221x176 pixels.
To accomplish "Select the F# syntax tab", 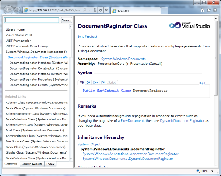I will coord(103,82).
